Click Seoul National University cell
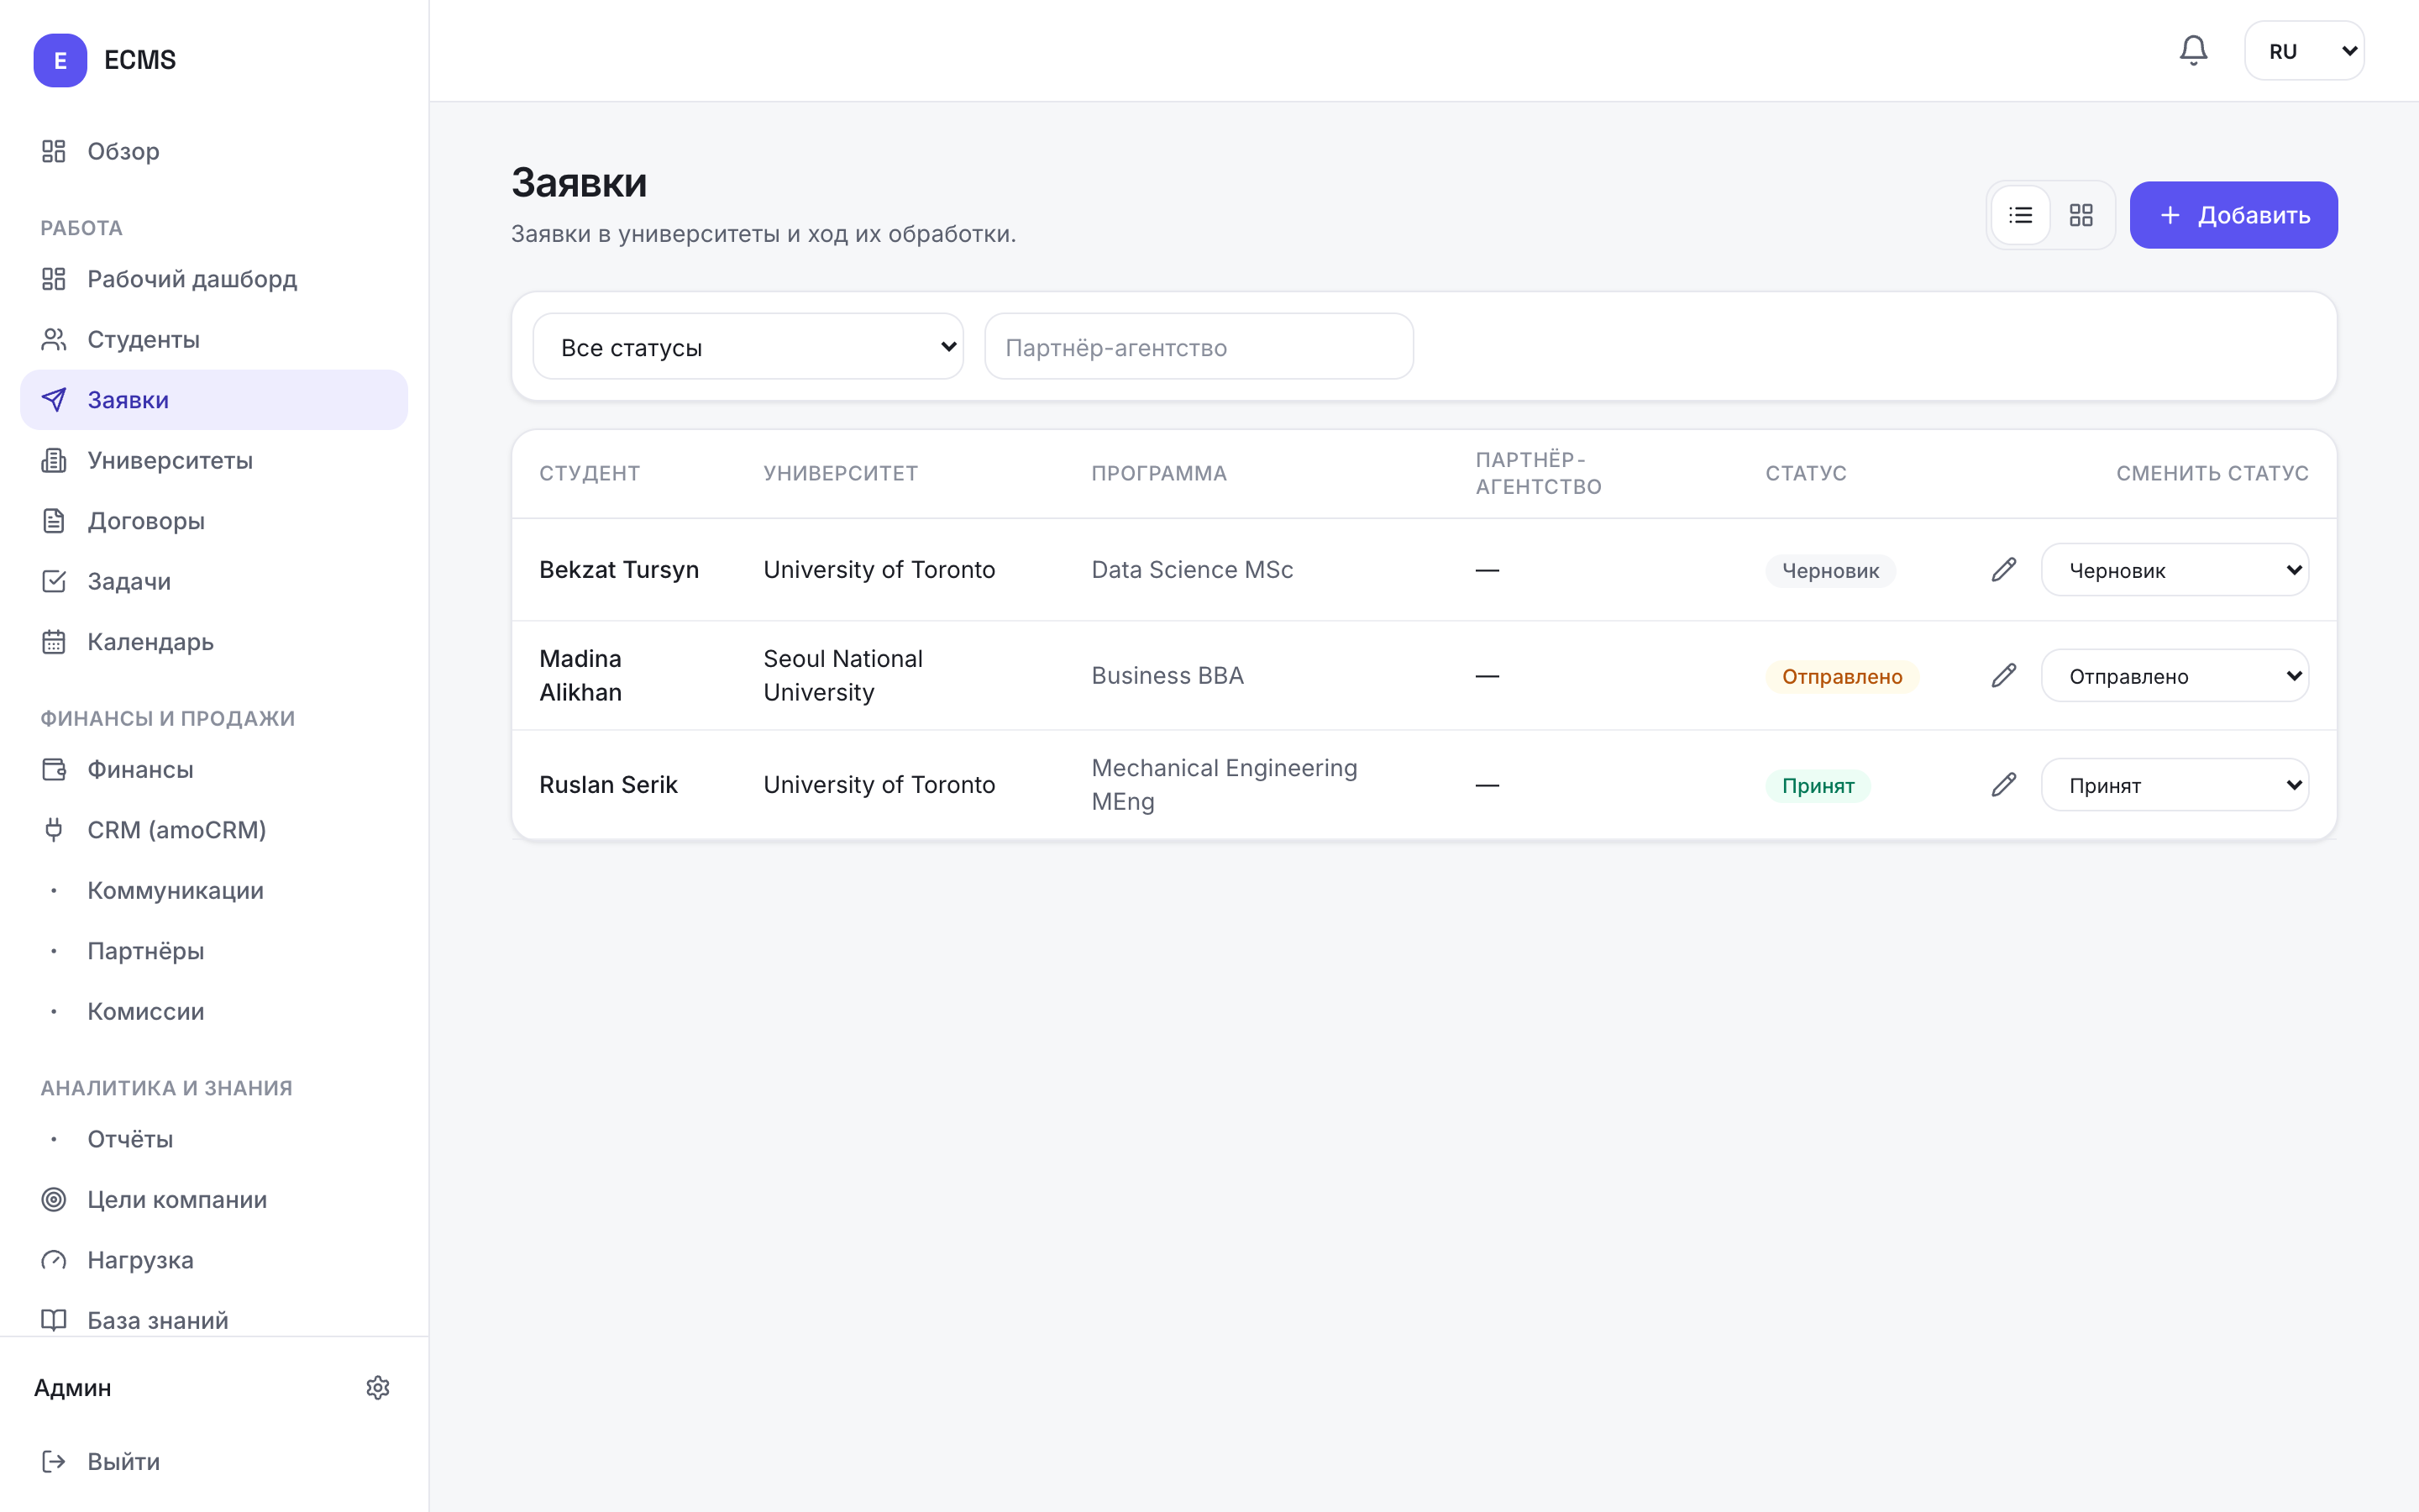The width and height of the screenshot is (2419, 1512). (x=842, y=676)
